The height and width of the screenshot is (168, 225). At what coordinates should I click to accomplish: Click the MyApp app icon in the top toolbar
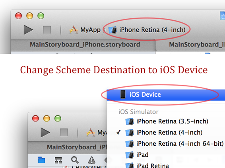(x=74, y=30)
